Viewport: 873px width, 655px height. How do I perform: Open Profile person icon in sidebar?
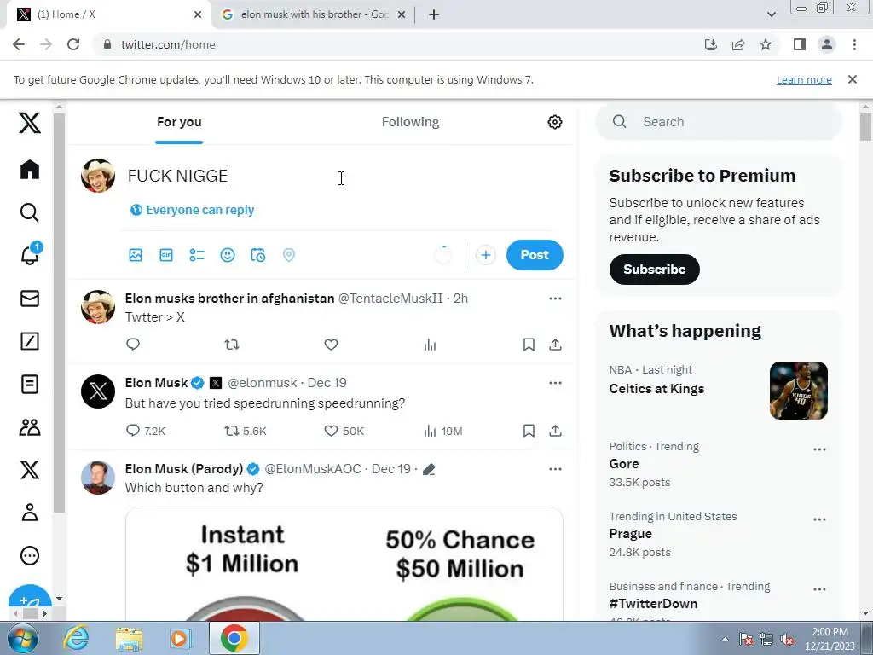click(30, 513)
